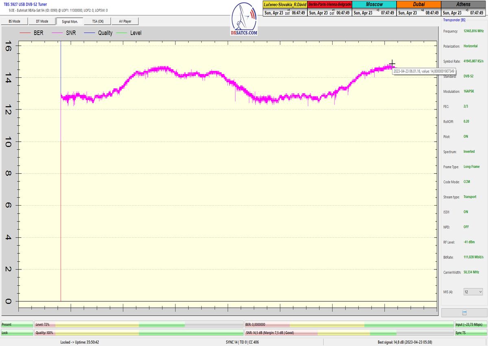Click the panel collapse icon button below MIS
This screenshot has width=488, height=346.
click(x=464, y=313)
